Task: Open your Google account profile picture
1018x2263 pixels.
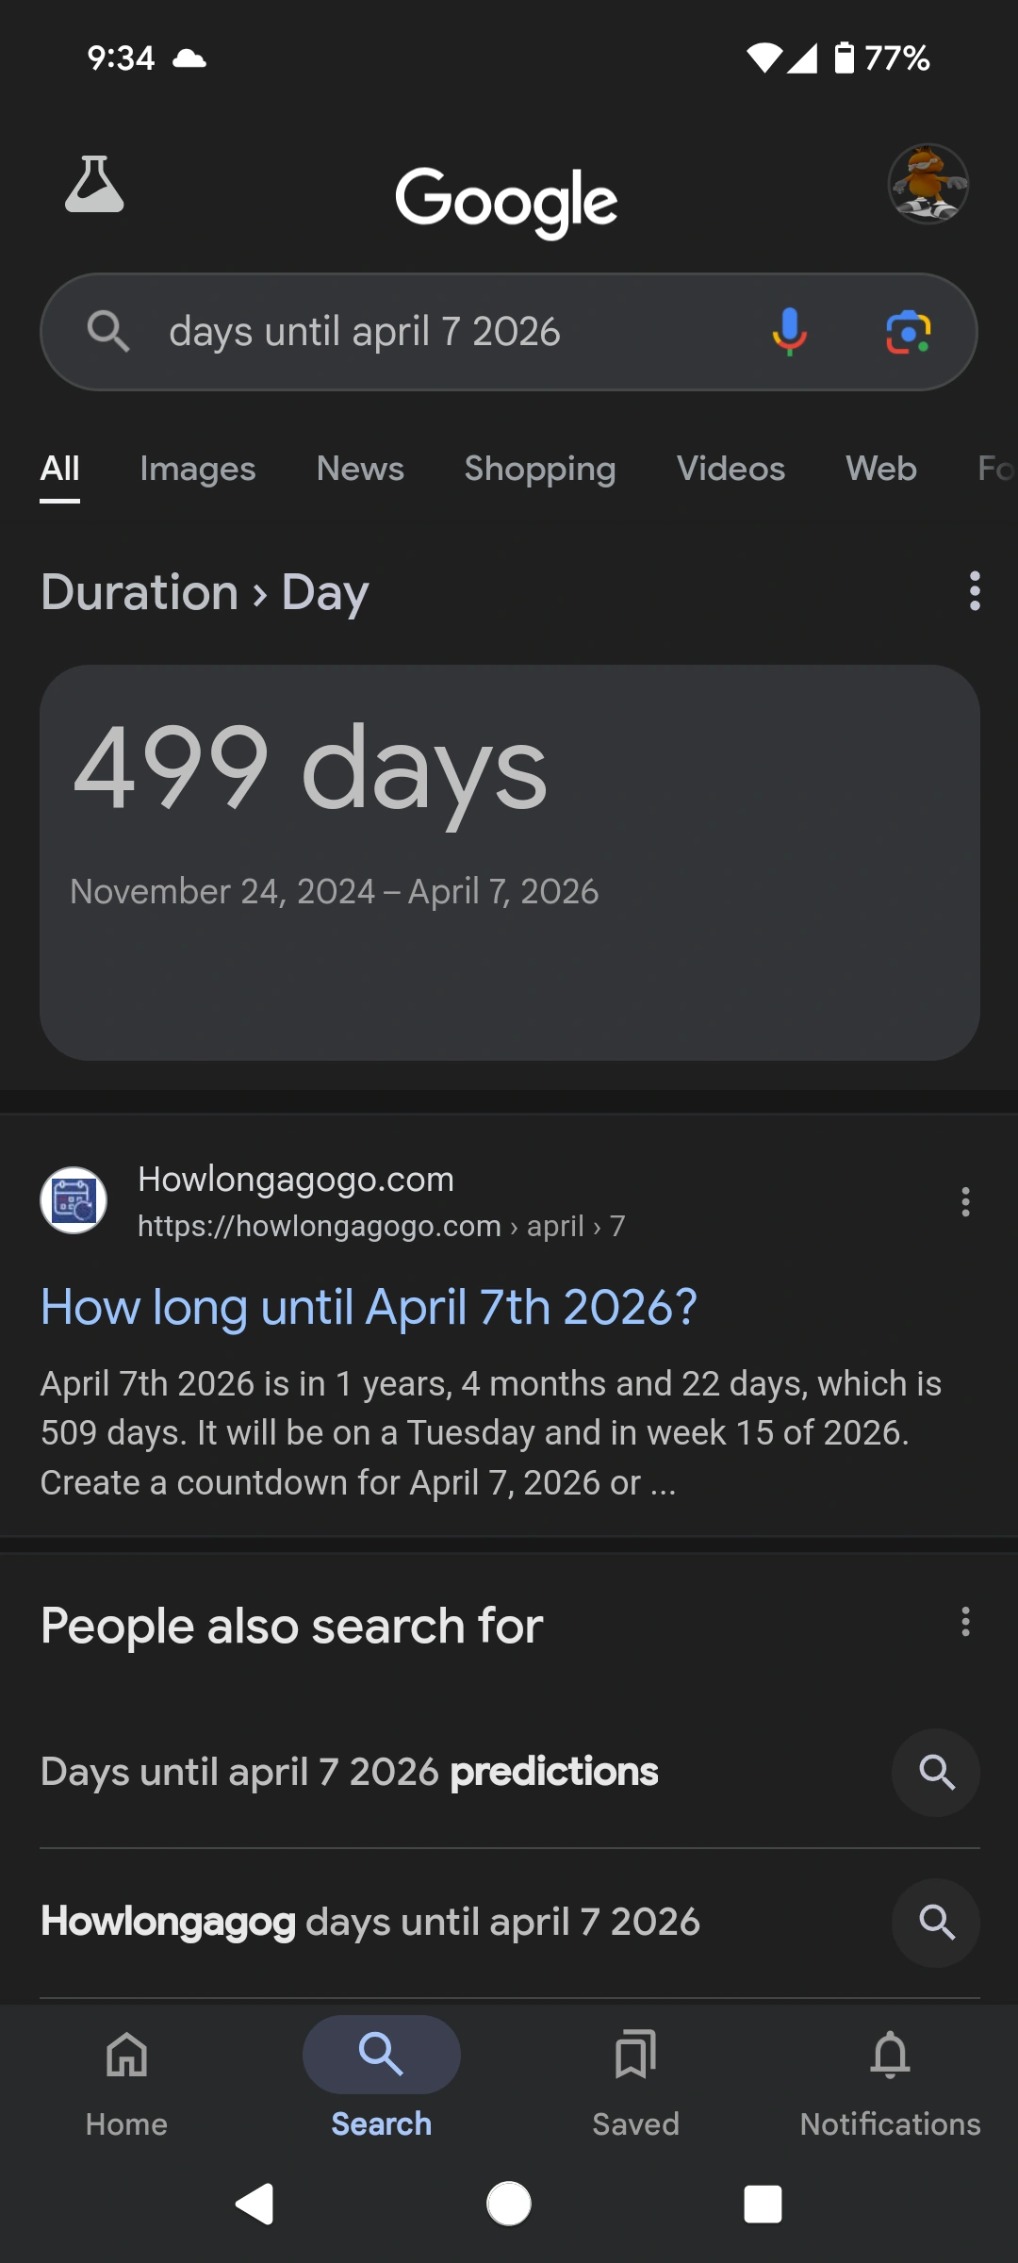Action: point(928,186)
